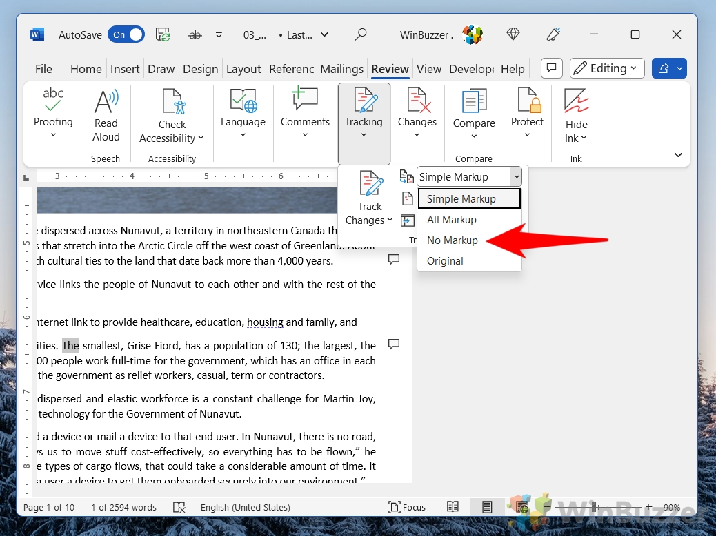Switch to Read Mode view
This screenshot has width=716, height=536.
tap(453, 507)
